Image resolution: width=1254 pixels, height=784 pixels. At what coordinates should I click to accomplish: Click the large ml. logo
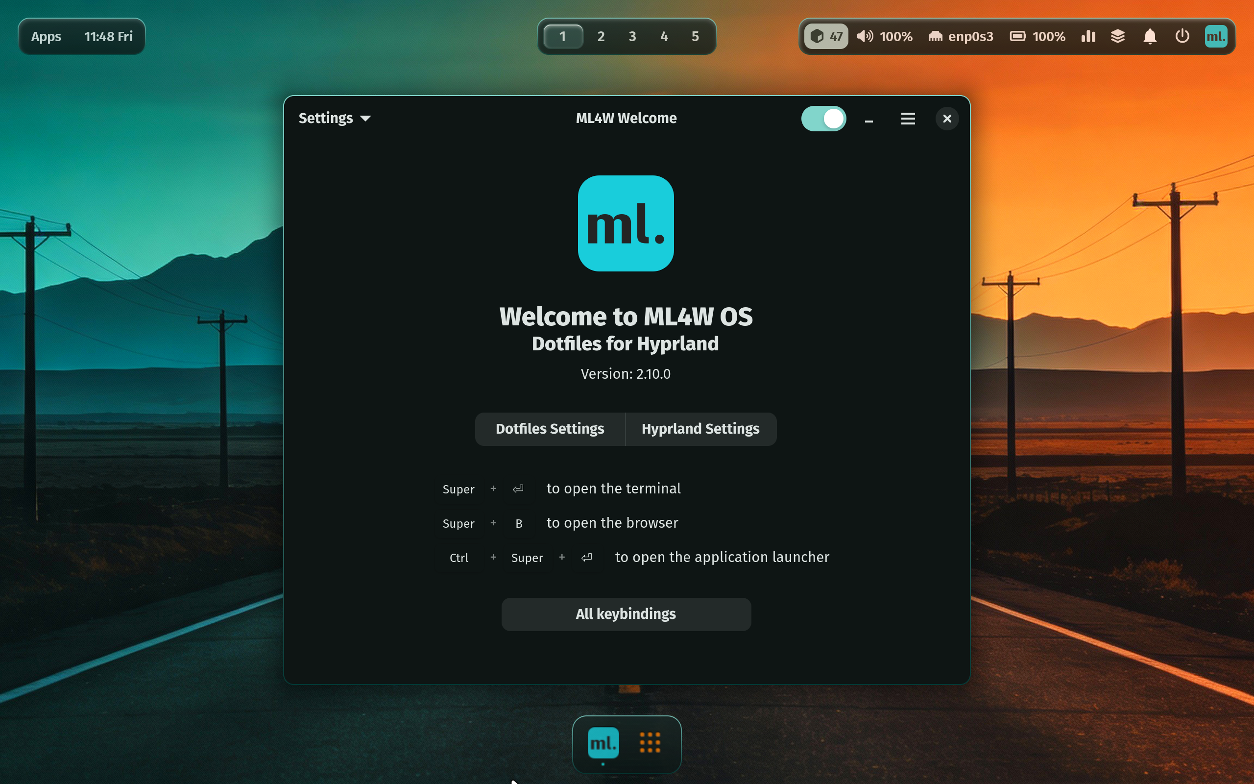click(x=626, y=223)
